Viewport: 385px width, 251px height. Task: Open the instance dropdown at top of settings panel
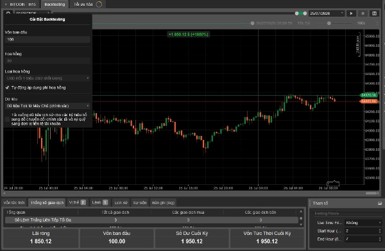33,12
